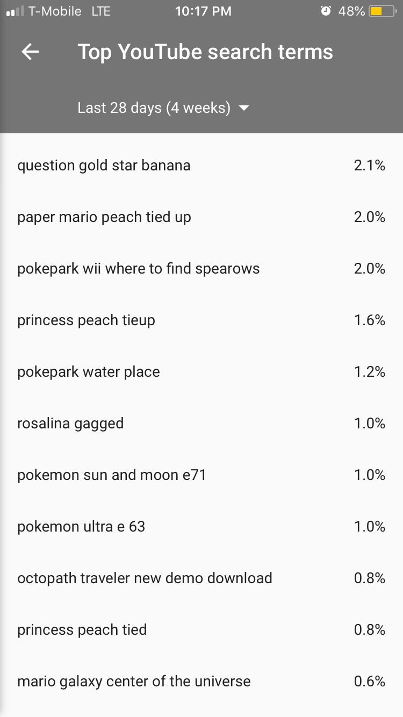
Task: Tap the dropdown arrow beside date range
Action: tap(244, 109)
